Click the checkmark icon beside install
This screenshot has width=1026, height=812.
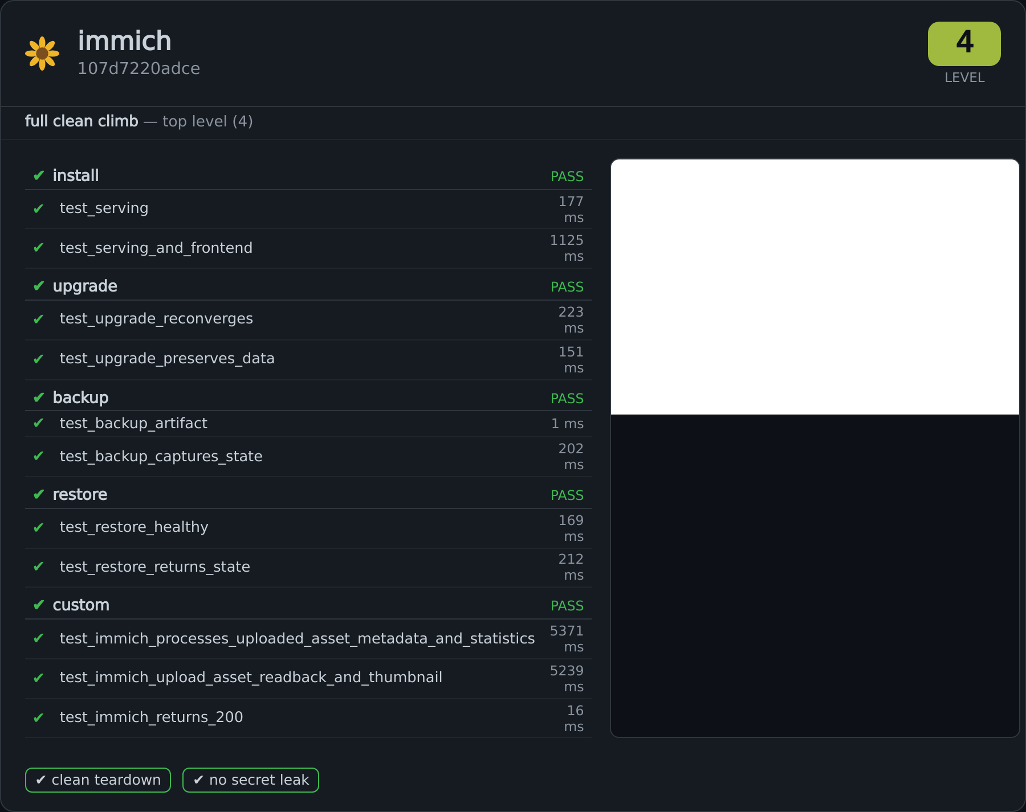point(39,175)
